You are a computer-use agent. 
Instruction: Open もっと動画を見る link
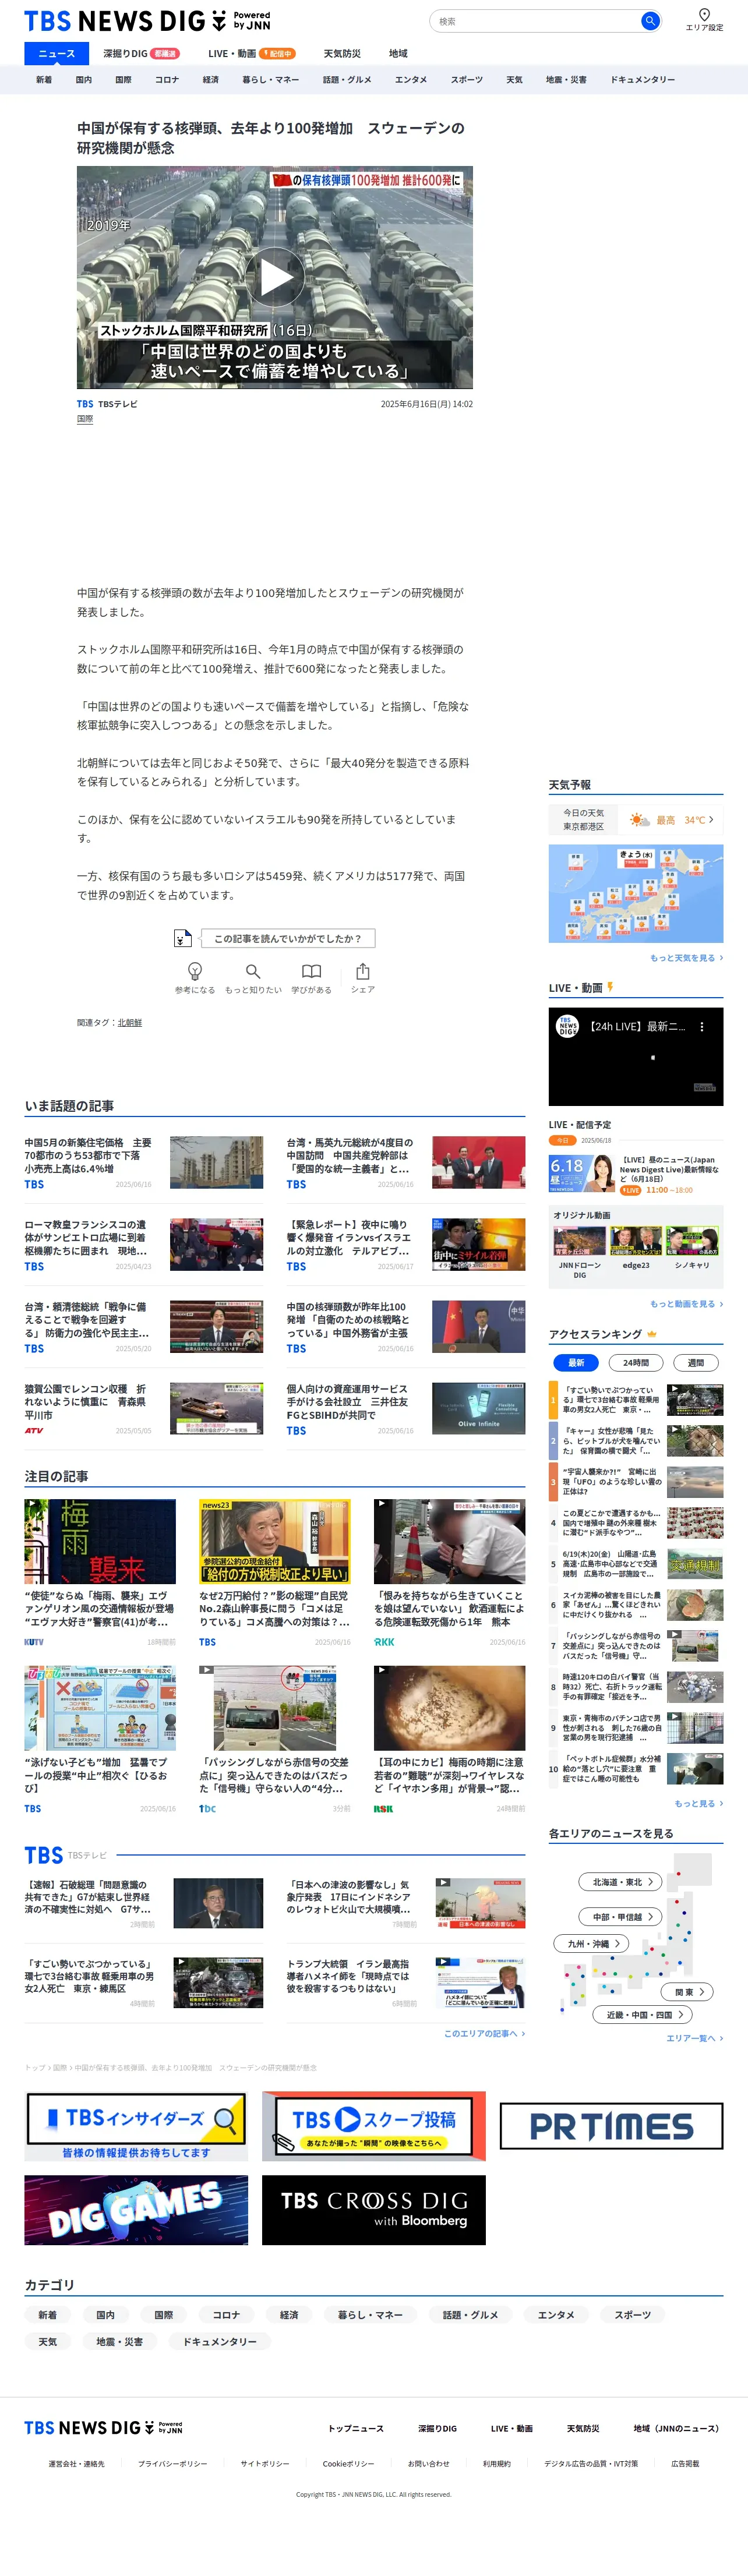686,1304
